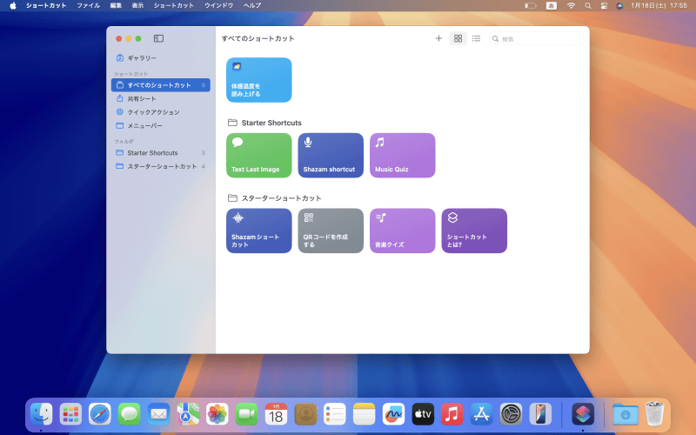Open Contacts from the Dock

305,414
